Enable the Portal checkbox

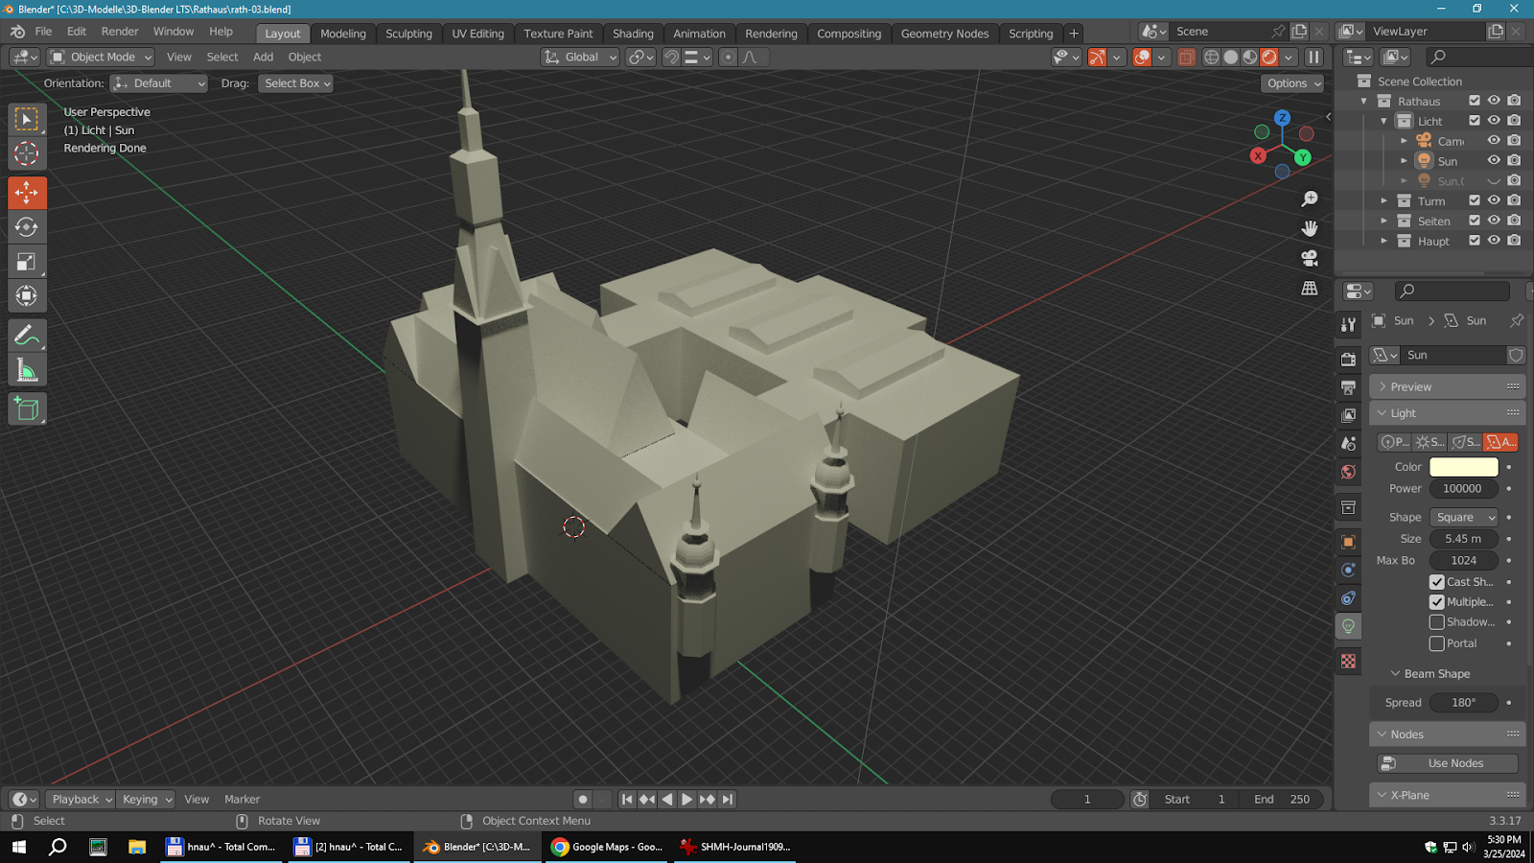pos(1437,643)
